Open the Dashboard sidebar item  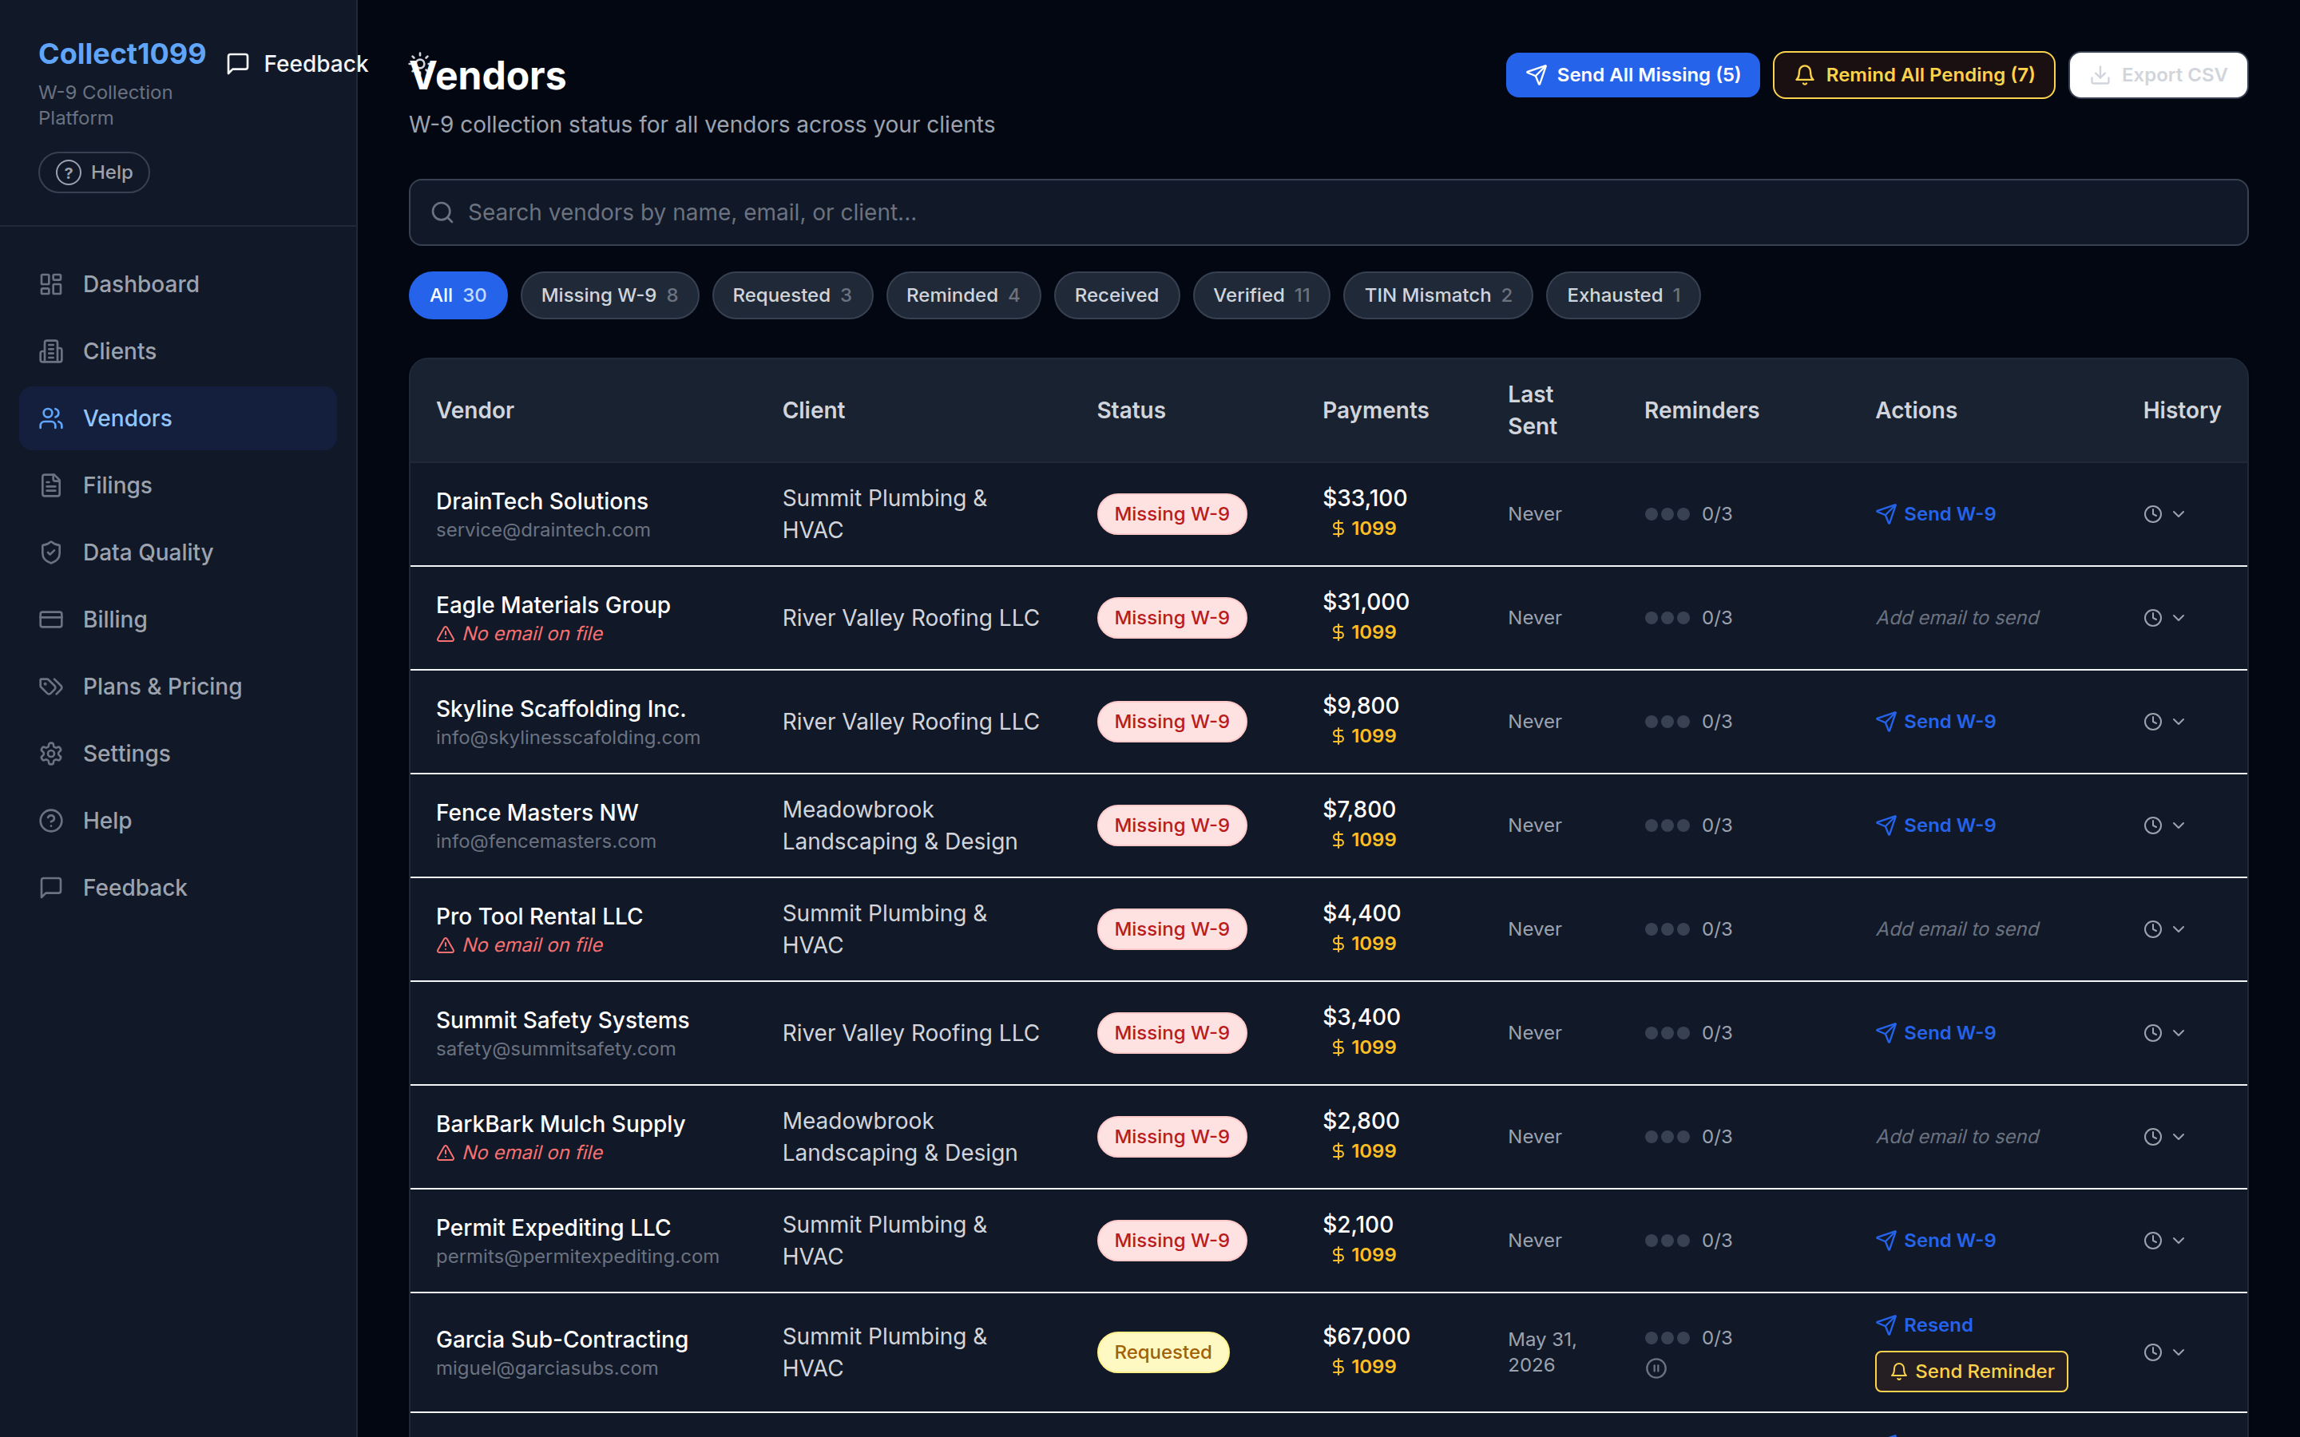178,284
